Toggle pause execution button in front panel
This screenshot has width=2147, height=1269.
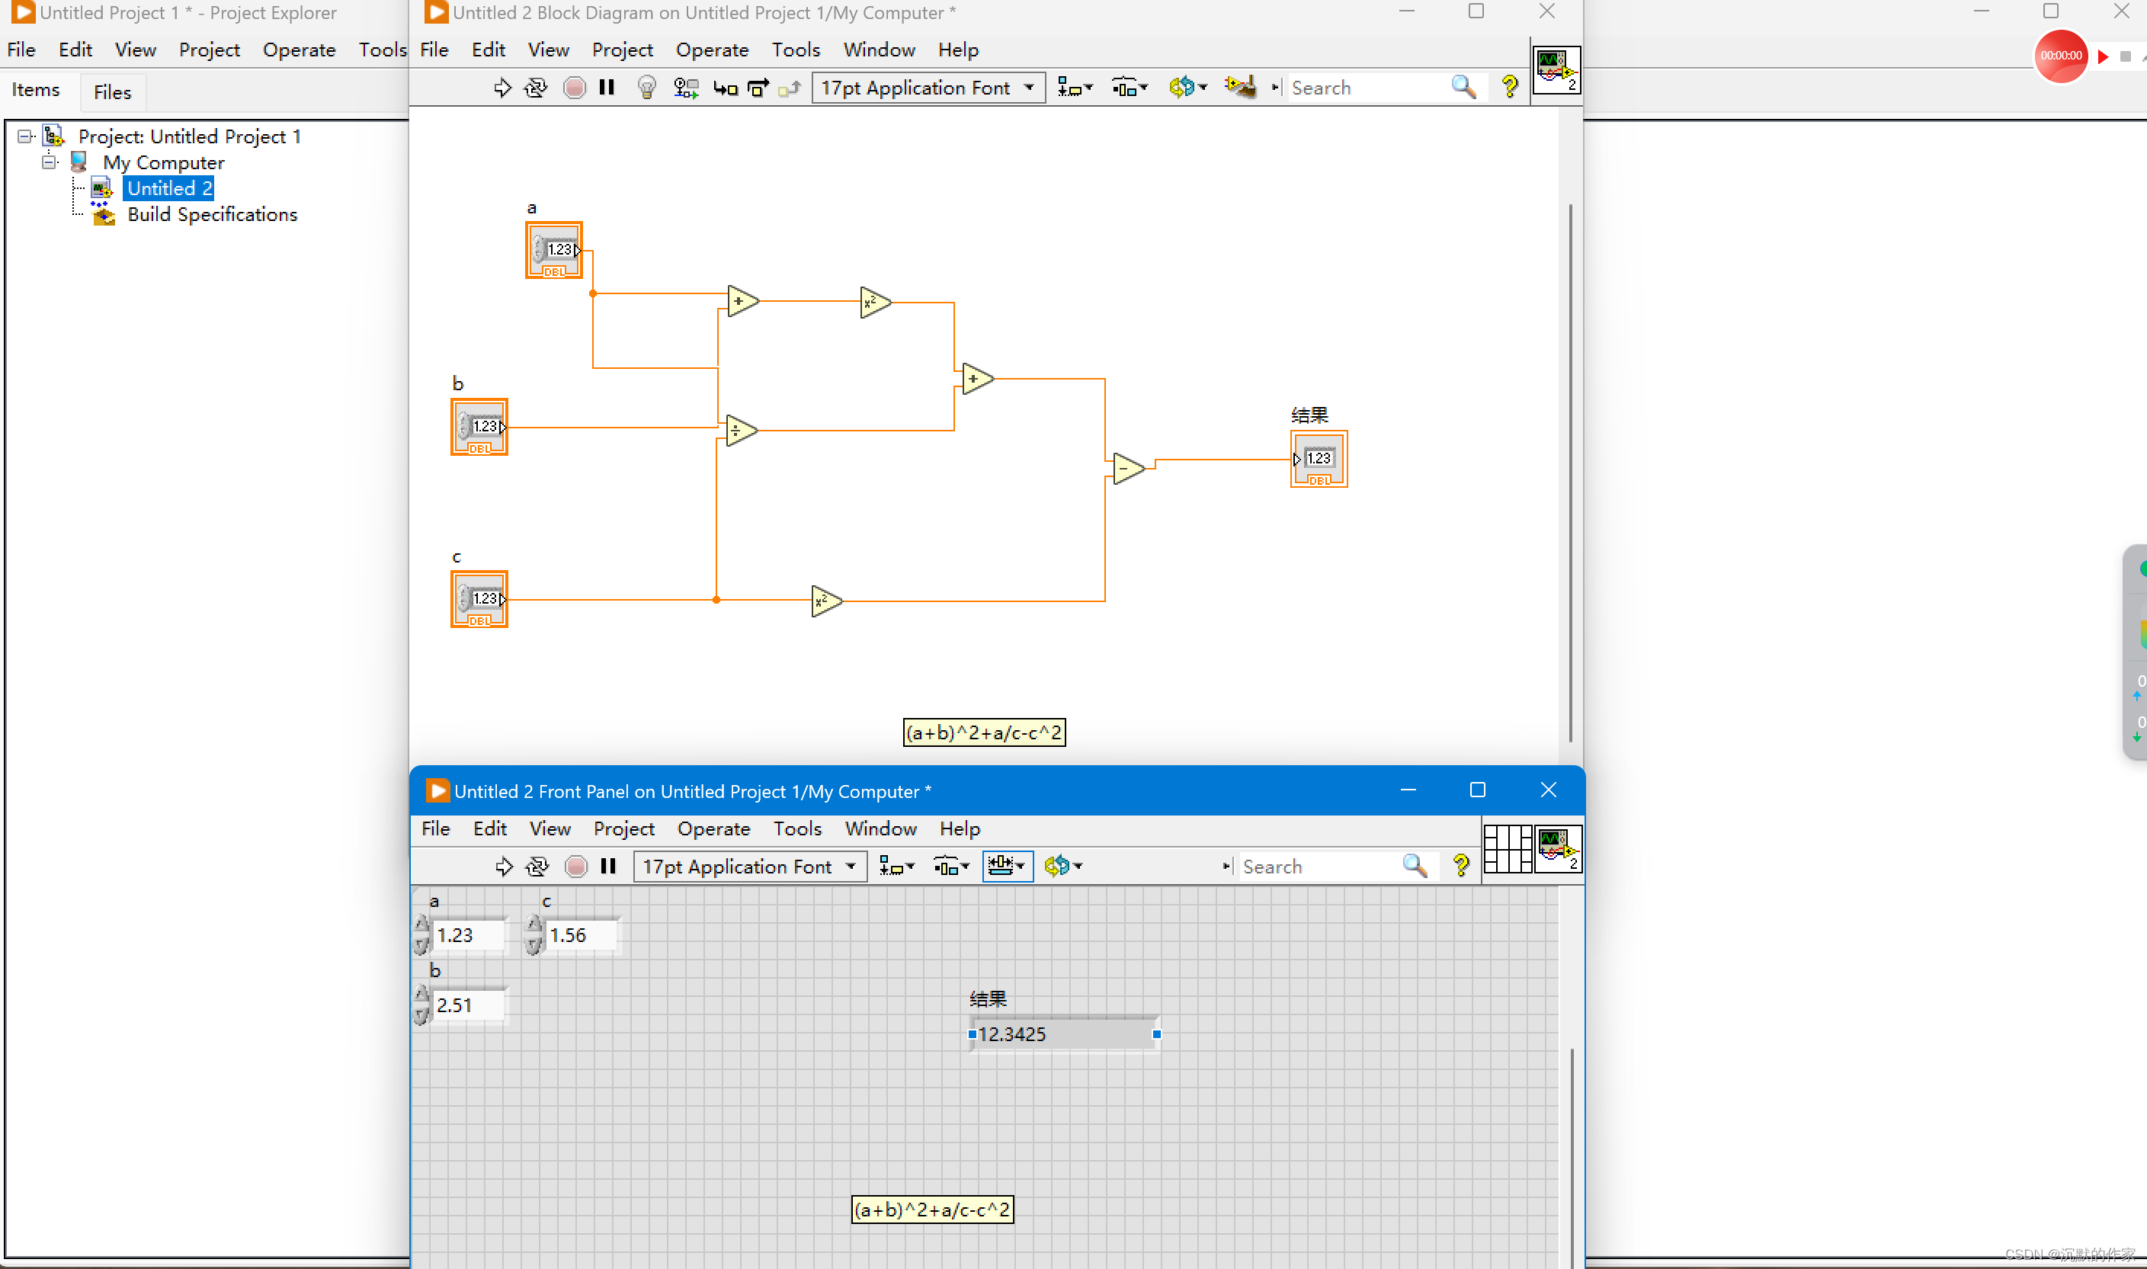pos(608,866)
